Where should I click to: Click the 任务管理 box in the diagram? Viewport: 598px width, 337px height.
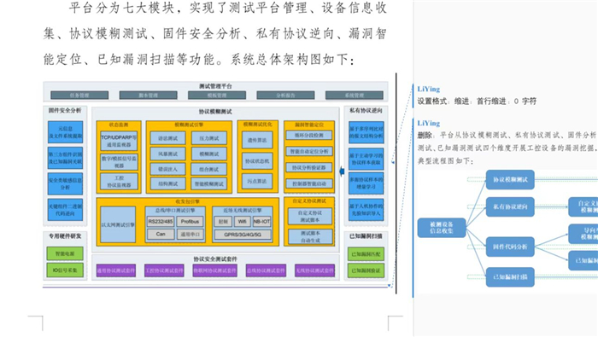79,96
